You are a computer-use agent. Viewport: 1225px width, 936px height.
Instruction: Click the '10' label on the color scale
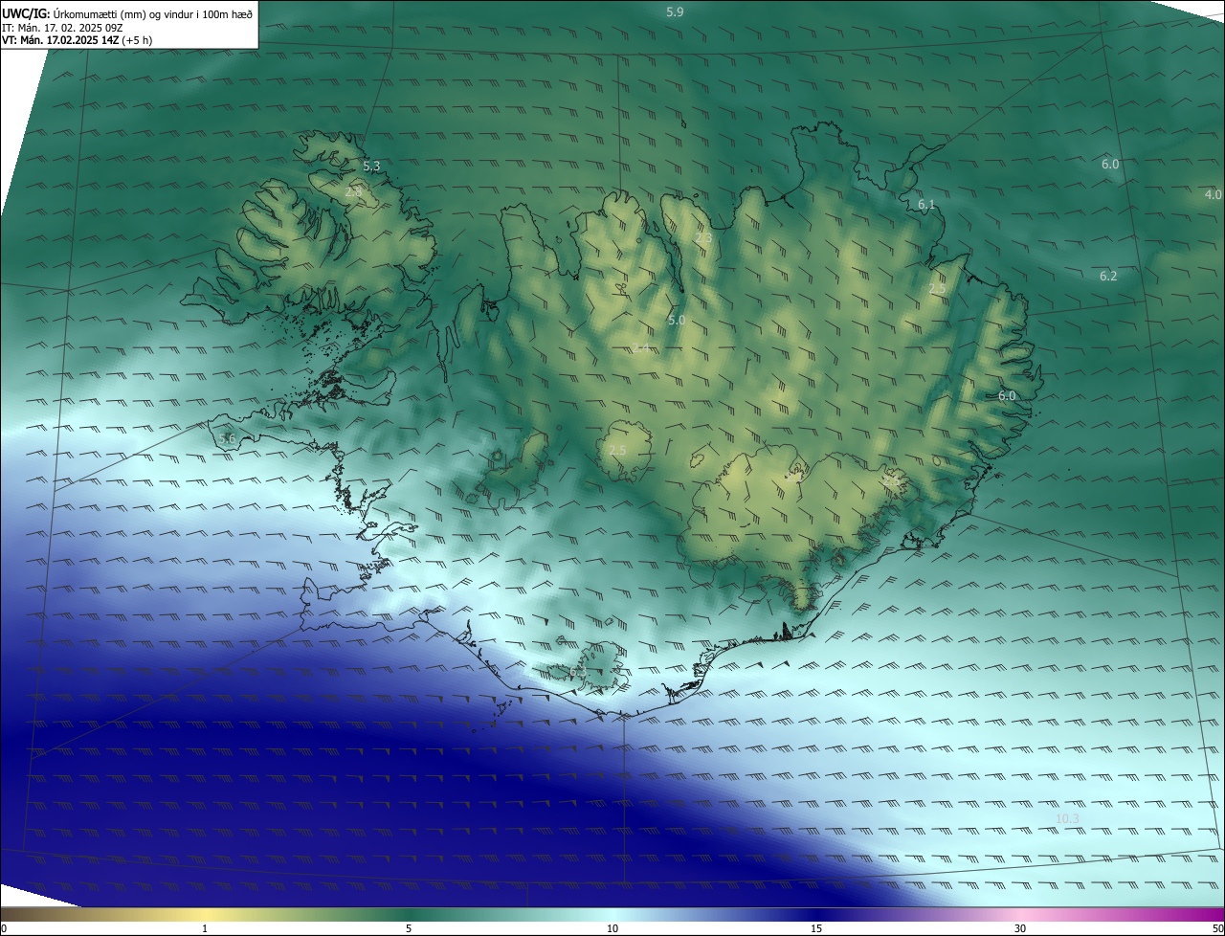[612, 928]
